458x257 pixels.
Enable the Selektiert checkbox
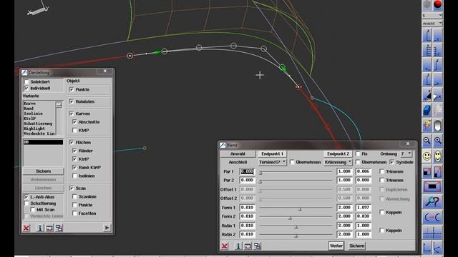coord(26,82)
